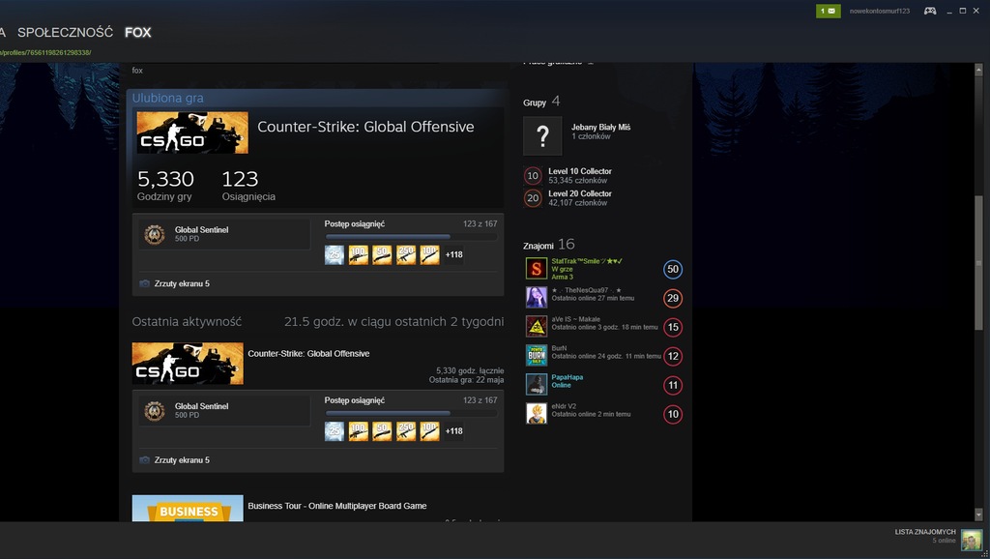Click Global Sentinel badge icon under Ostatnia aktywność
990x559 pixels.
(x=154, y=411)
